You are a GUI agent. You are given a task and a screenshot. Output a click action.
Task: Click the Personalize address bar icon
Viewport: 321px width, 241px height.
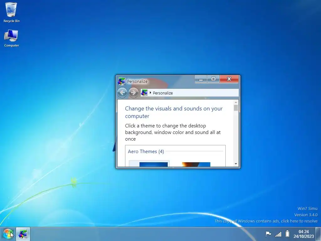(144, 93)
